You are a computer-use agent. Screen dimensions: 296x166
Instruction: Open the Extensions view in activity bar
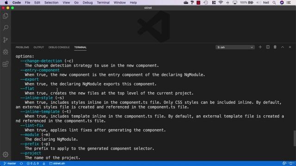point(6,64)
